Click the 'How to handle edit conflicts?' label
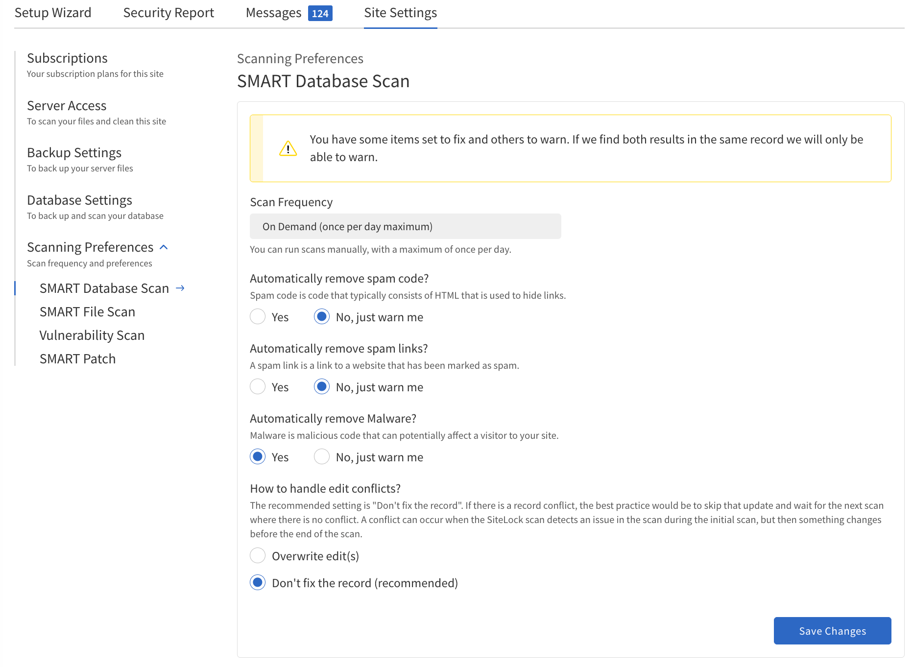913x667 pixels. pyautogui.click(x=325, y=488)
